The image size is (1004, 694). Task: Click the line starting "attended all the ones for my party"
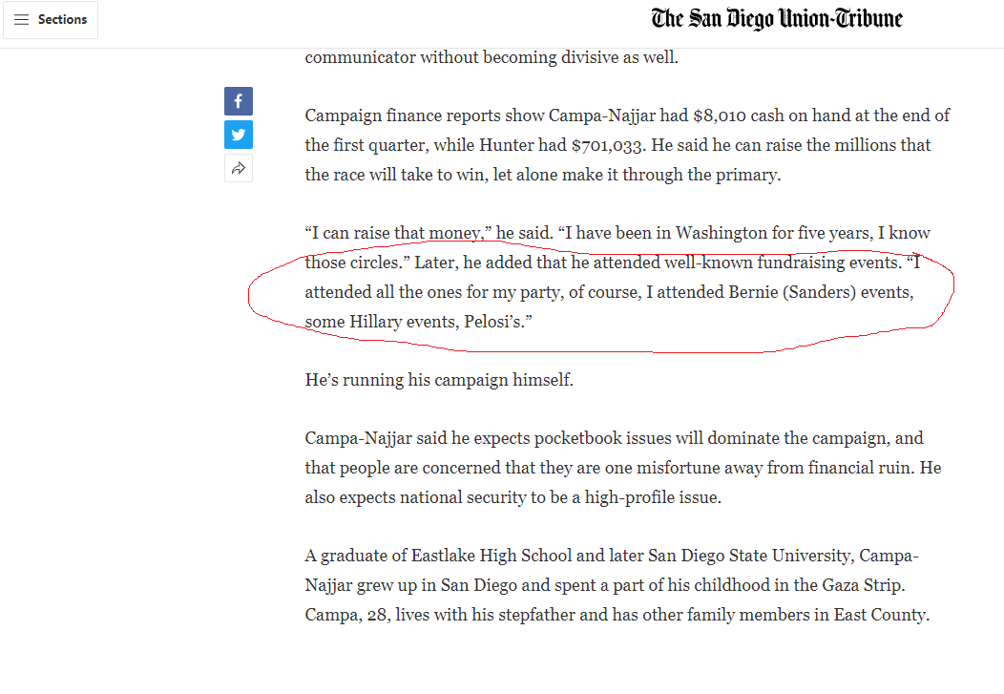tap(609, 291)
